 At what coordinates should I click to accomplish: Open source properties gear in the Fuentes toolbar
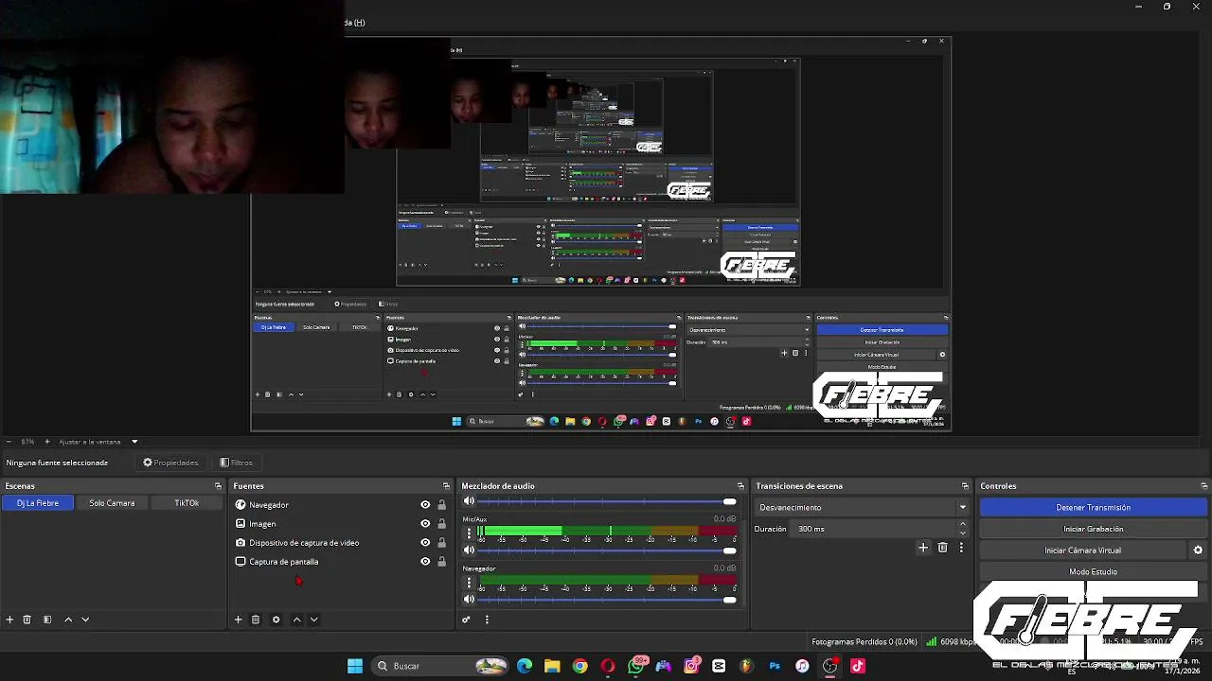click(x=276, y=620)
